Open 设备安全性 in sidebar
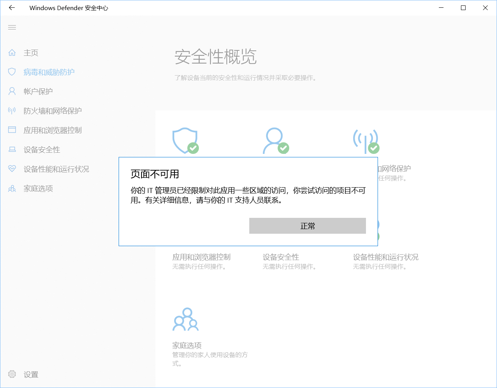 pyautogui.click(x=42, y=150)
